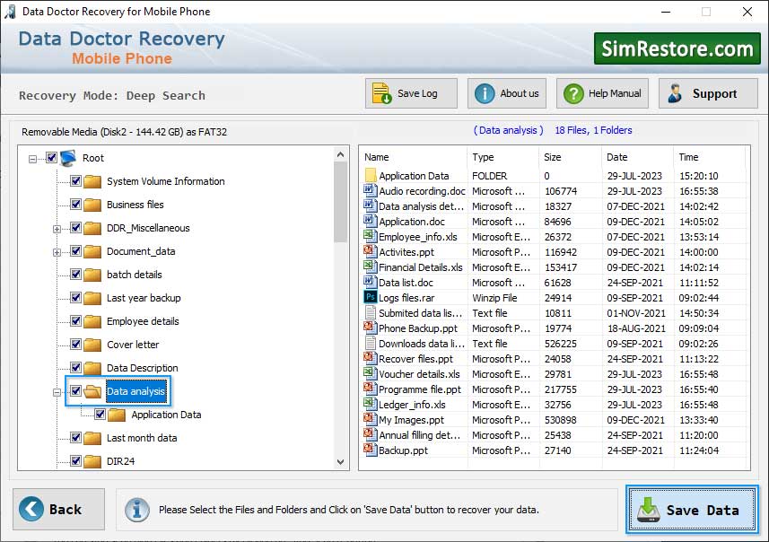Image resolution: width=769 pixels, height=542 pixels.
Task: Toggle the Business files checkbox
Action: [x=75, y=204]
